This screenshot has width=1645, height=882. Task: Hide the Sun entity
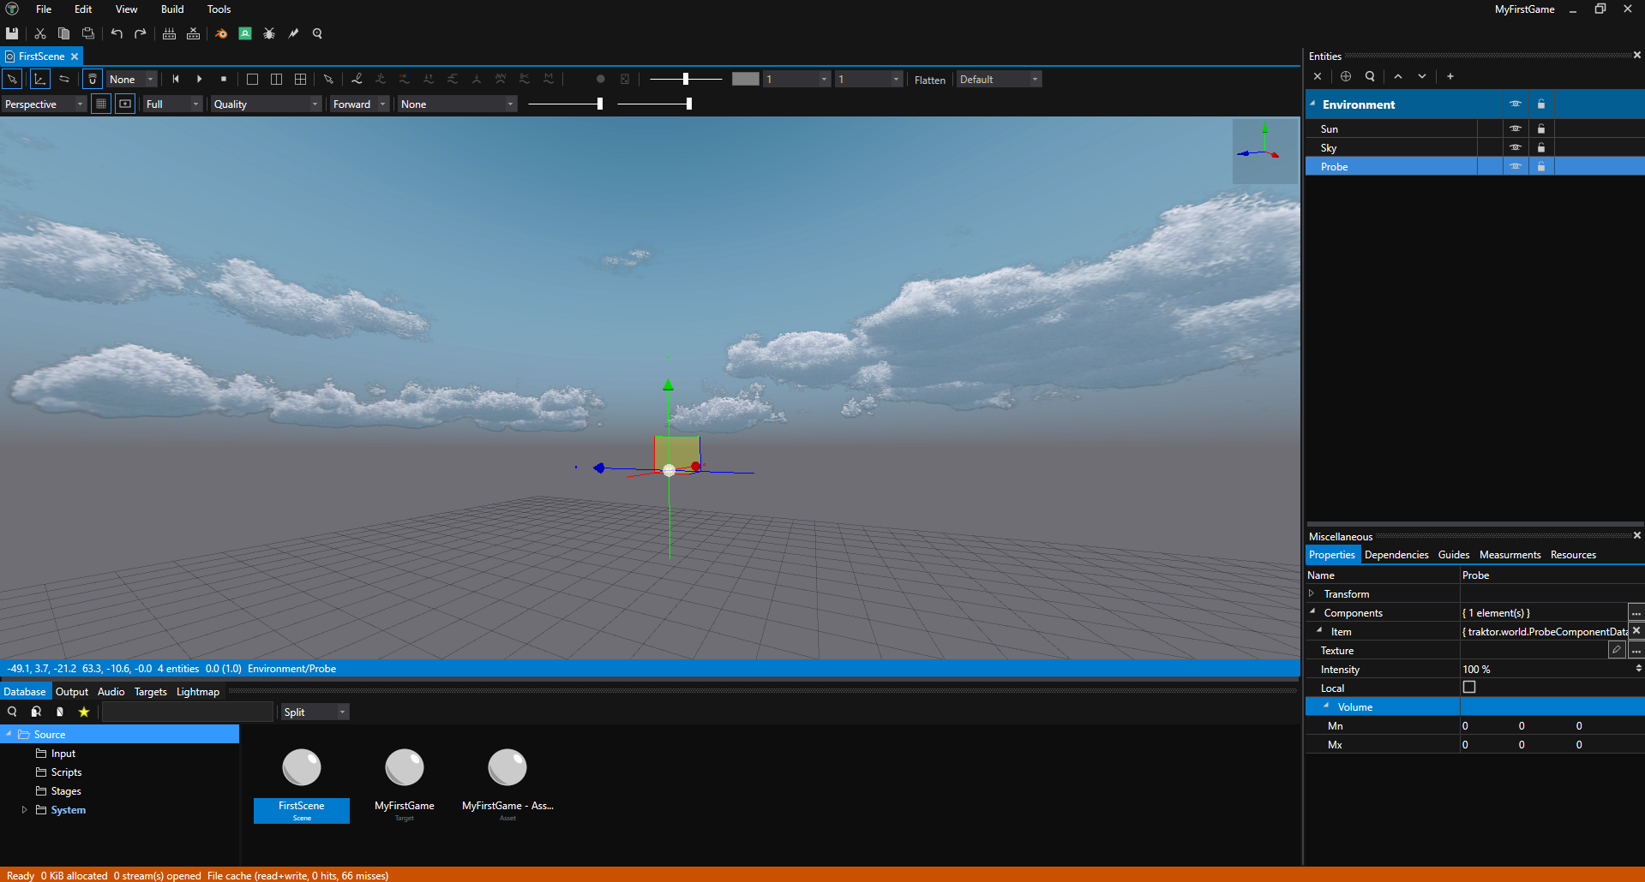(1515, 128)
